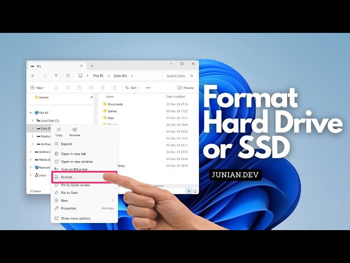This screenshot has width=350, height=263.
Task: Select Linux in the navigation pane
Action: (40, 175)
